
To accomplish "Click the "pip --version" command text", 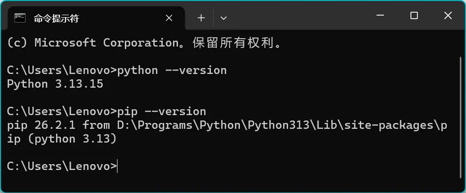I will [162, 112].
